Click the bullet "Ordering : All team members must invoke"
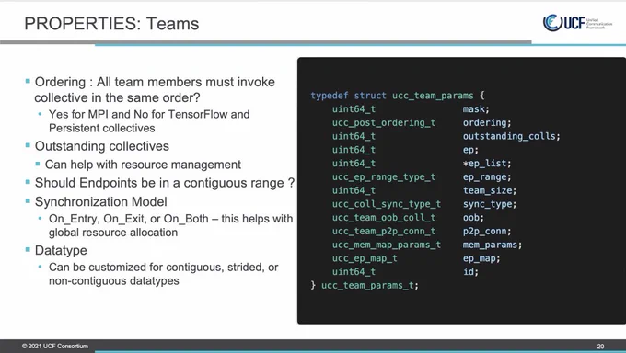Image resolution: width=626 pixels, height=353 pixels. point(155,82)
